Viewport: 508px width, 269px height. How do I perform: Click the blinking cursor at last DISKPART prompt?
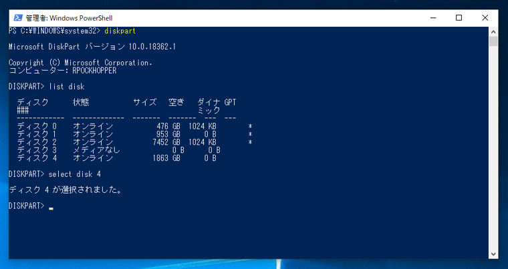coord(51,209)
